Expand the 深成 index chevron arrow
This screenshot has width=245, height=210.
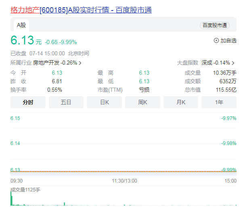tap(233, 63)
